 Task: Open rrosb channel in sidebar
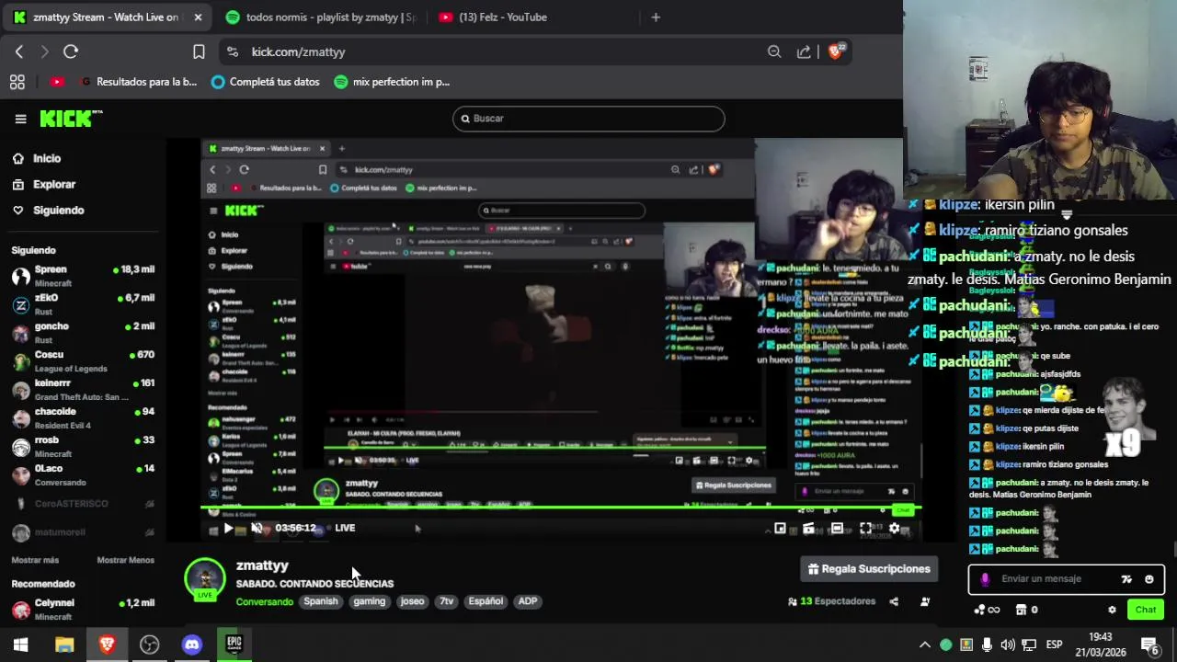click(x=83, y=447)
